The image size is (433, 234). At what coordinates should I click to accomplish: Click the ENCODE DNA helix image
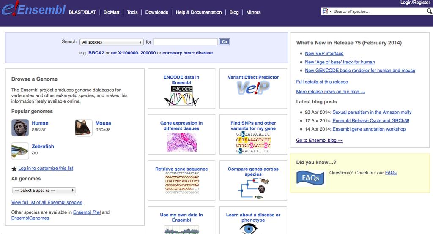coord(181,96)
